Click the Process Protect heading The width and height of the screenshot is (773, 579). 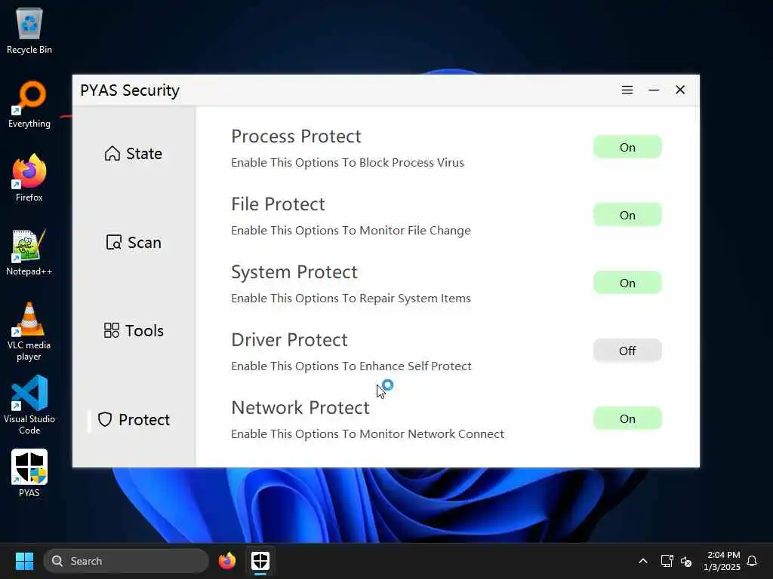tap(296, 136)
